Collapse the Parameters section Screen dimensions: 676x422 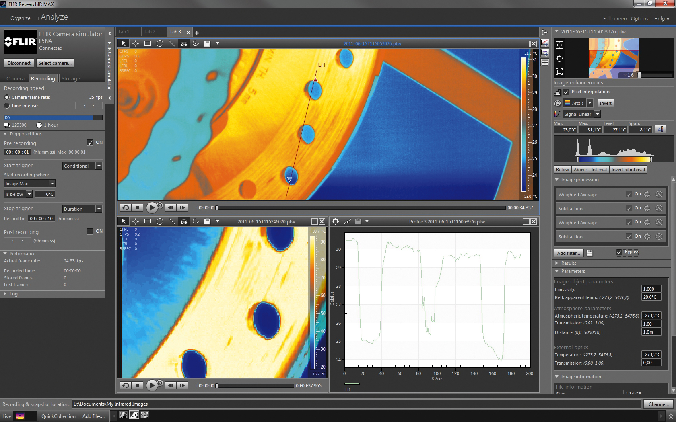[x=557, y=271]
